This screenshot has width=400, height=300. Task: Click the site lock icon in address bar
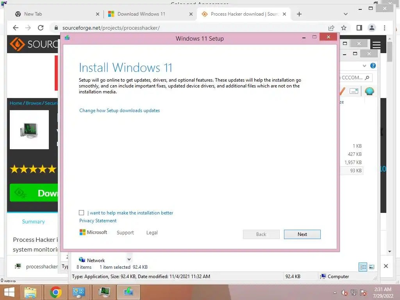tap(56, 28)
